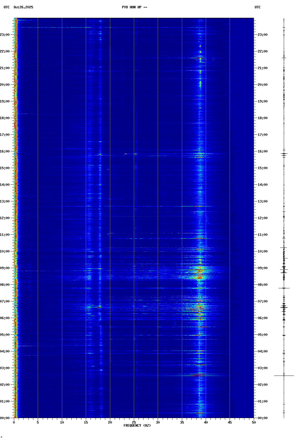Click the largest seismogram spike near 02:30
This screenshot has width=296, height=440.
pos(284,376)
